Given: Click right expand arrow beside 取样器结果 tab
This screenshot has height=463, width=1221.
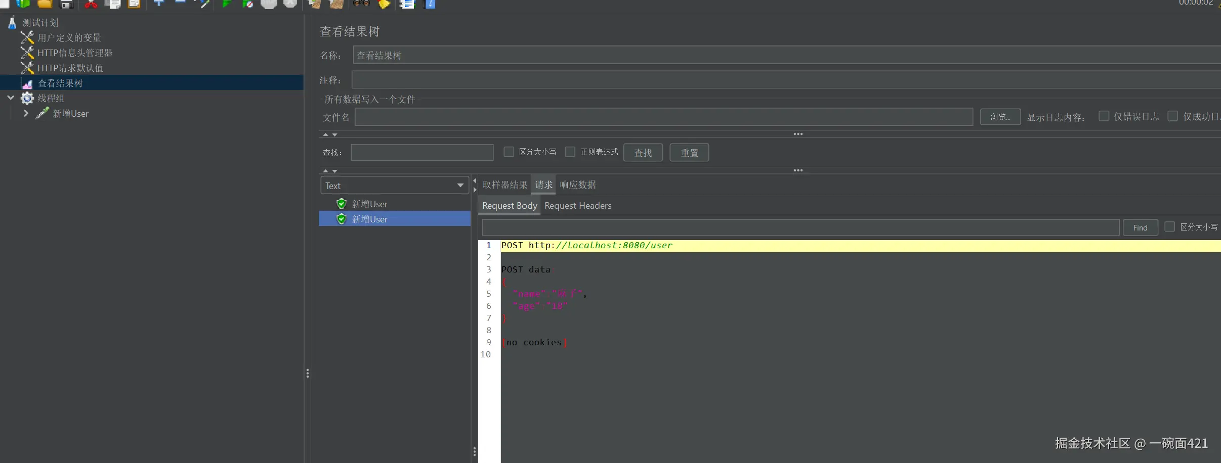Looking at the screenshot, I should (475, 190).
